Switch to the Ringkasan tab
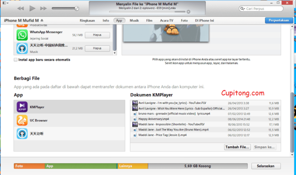Image resolution: width=296 pixels, height=175 pixels. click(87, 20)
